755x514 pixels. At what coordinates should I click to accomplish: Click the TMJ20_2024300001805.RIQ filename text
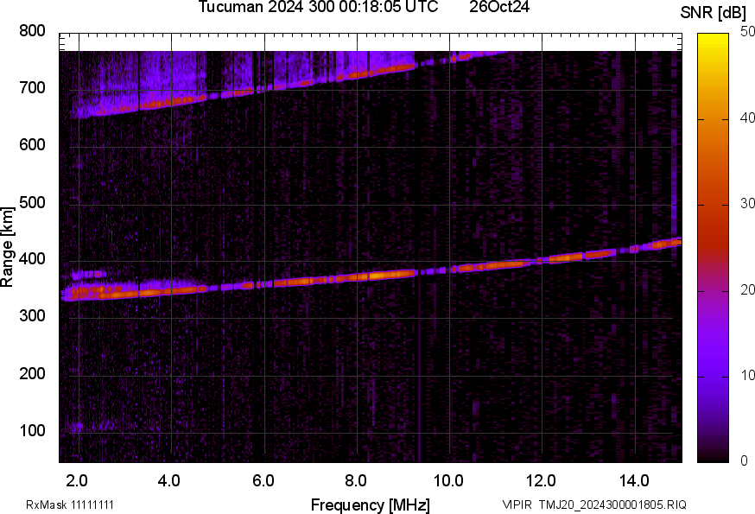point(612,504)
